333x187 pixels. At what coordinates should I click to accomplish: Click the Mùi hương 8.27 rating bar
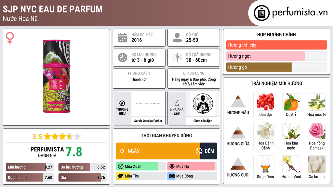point(30,167)
